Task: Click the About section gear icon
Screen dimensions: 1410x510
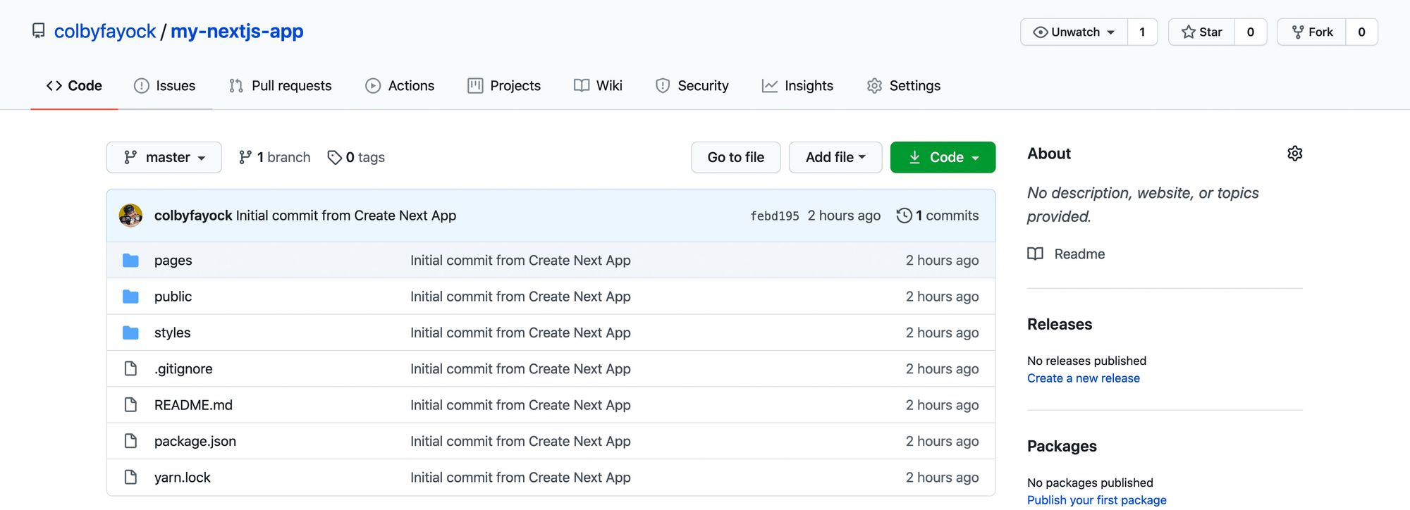Action: pos(1294,154)
